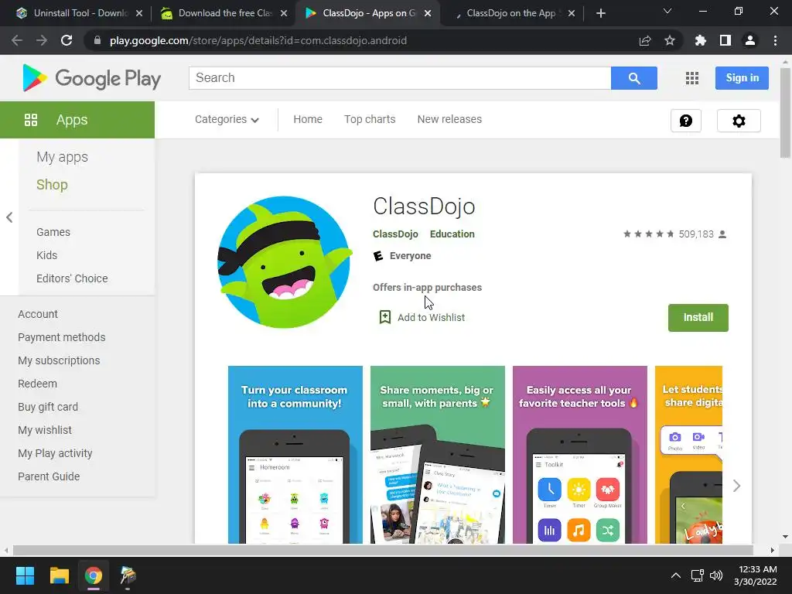Open the Games section
Image resolution: width=792 pixels, height=594 pixels.
click(53, 232)
